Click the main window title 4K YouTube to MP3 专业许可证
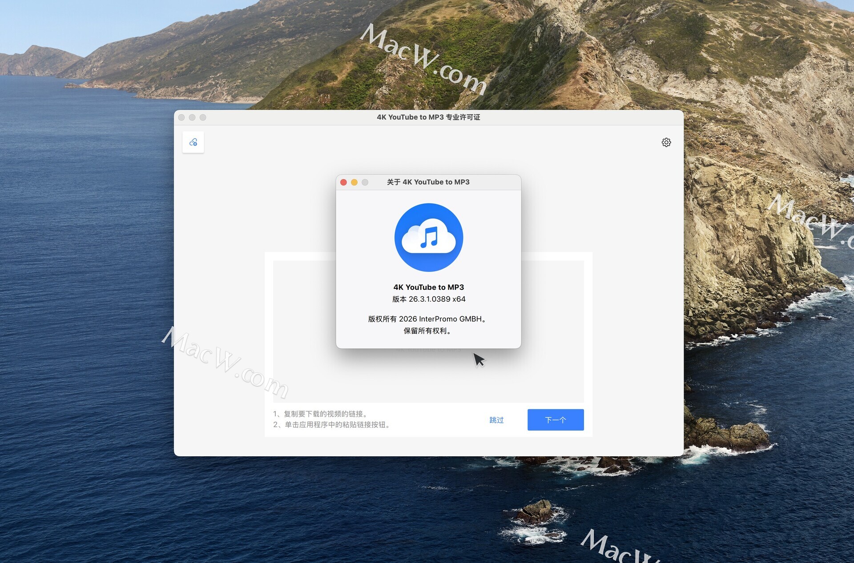Viewport: 854px width, 563px height. pos(428,117)
